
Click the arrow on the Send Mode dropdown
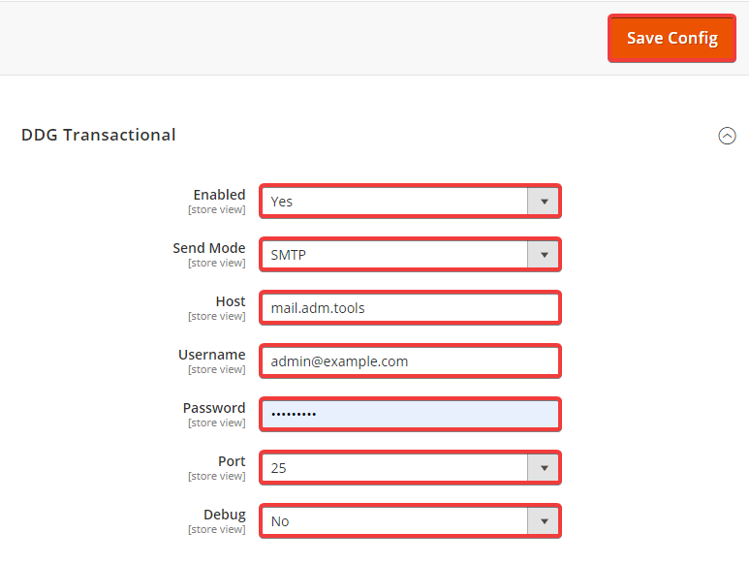click(x=544, y=255)
